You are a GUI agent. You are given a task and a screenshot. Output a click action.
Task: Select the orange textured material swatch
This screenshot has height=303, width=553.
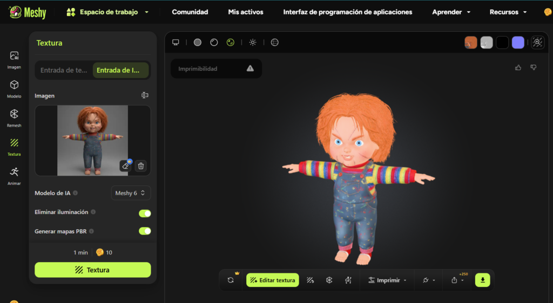471,42
